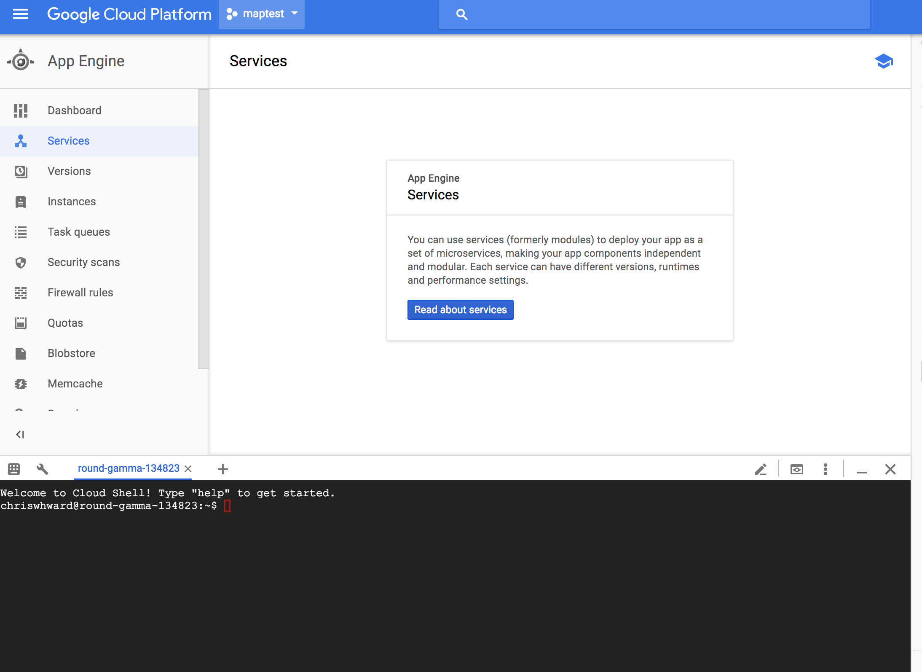This screenshot has height=672, width=922.
Task: Open a new Cloud Shell tab with plus
Action: (223, 469)
